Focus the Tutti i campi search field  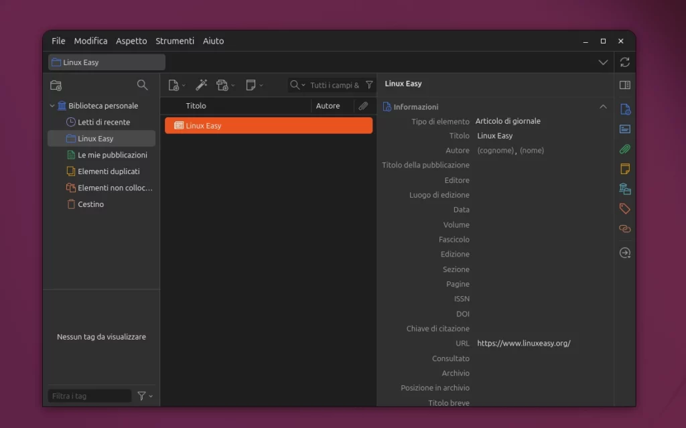pyautogui.click(x=335, y=85)
